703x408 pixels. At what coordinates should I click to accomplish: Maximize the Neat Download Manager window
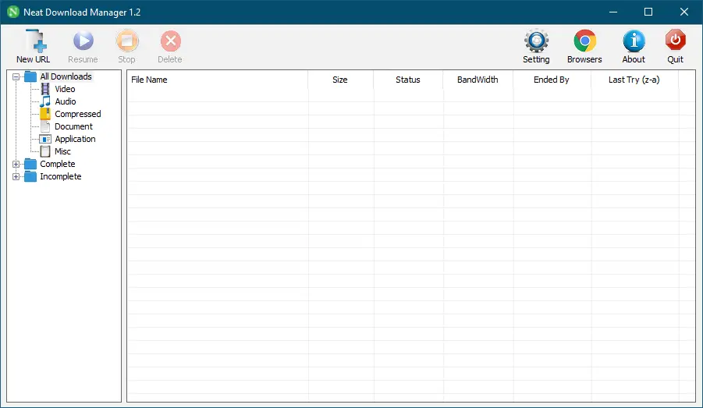coord(648,12)
